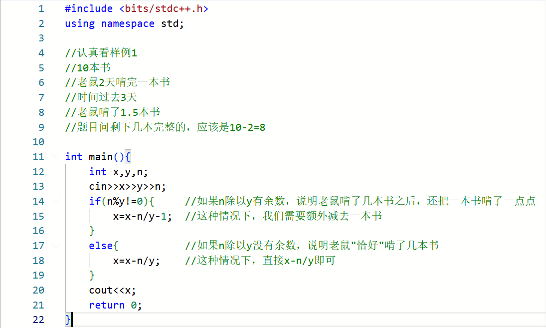546x328 pixels.
Task: Click line number 11 in gutter
Action: [38, 157]
